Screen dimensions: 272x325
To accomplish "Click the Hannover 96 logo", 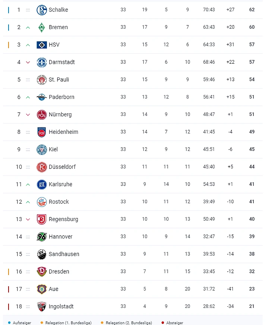I will pos(42,237).
